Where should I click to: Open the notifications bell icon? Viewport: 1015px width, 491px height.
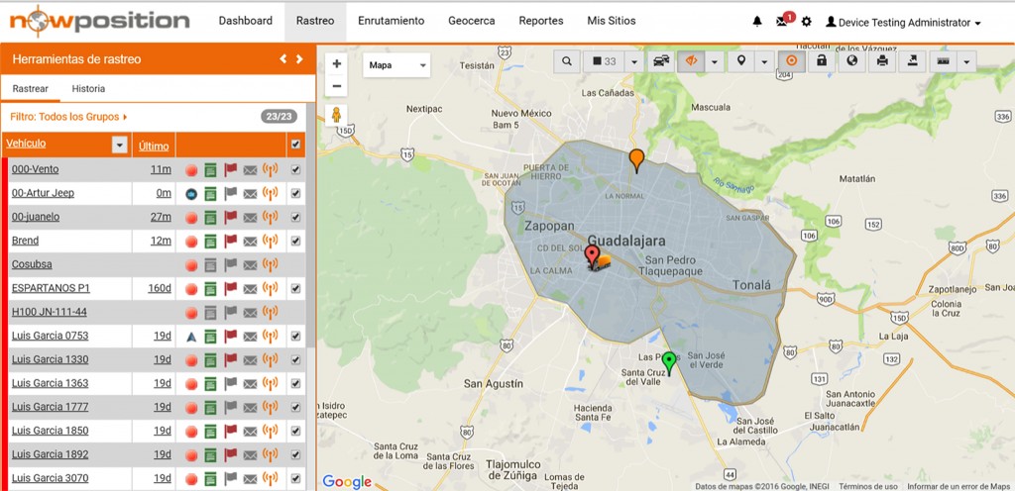point(756,22)
